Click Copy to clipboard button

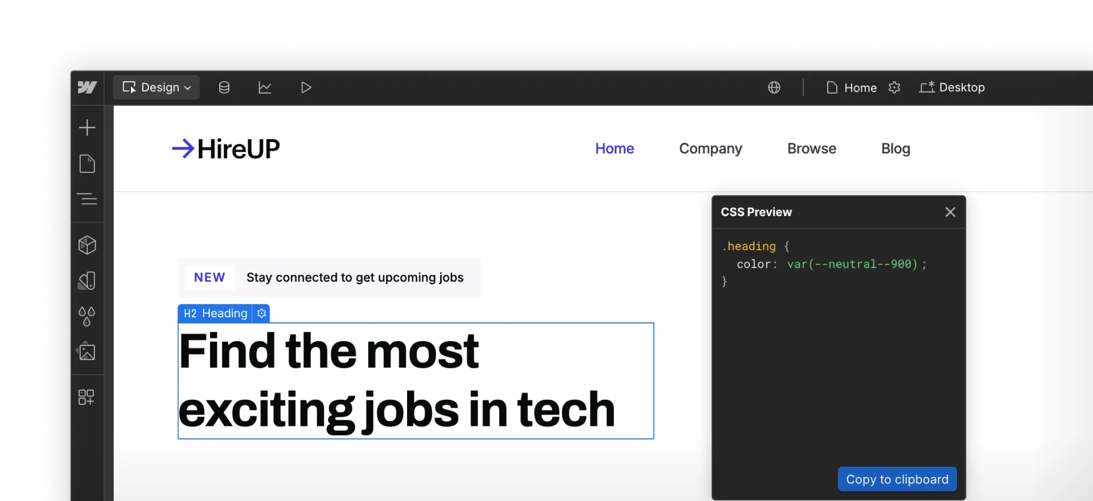(897, 479)
